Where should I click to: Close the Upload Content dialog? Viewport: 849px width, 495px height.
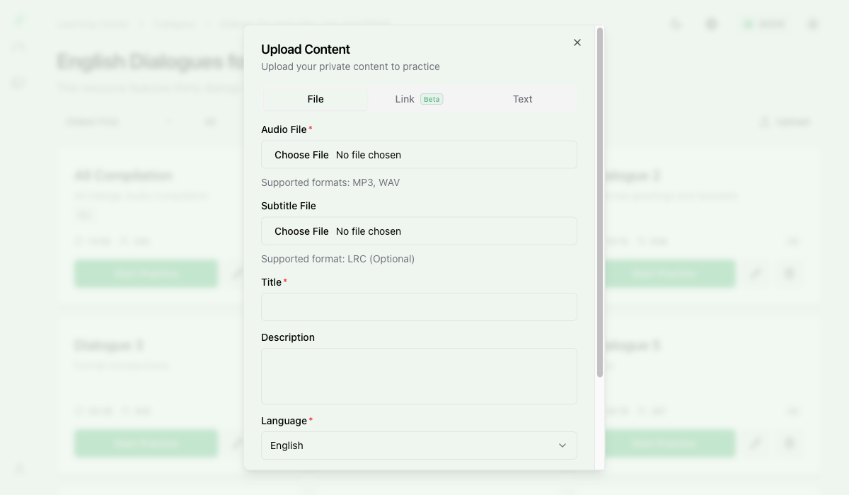577,42
